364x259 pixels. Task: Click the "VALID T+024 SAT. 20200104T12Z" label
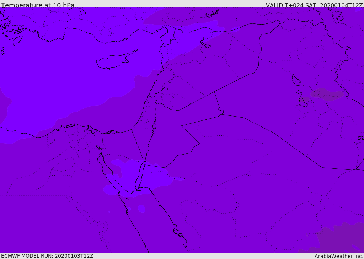(x=314, y=5)
